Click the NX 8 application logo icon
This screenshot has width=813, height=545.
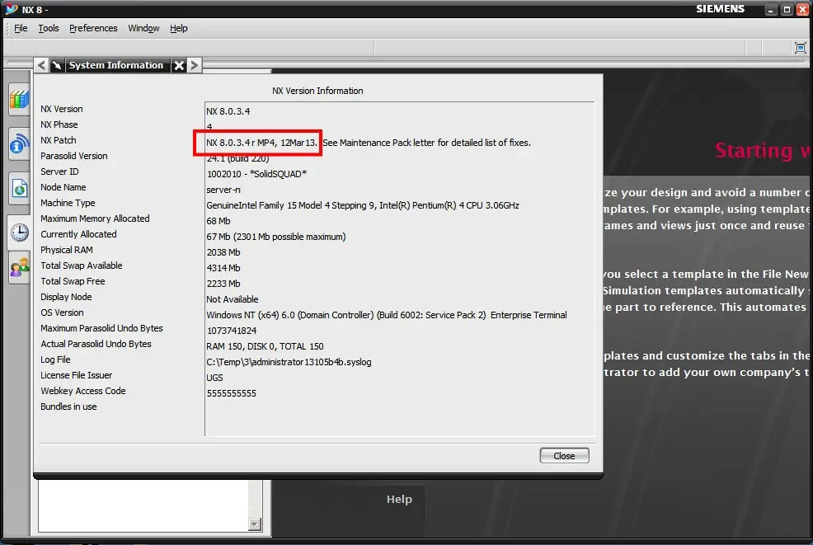click(11, 9)
